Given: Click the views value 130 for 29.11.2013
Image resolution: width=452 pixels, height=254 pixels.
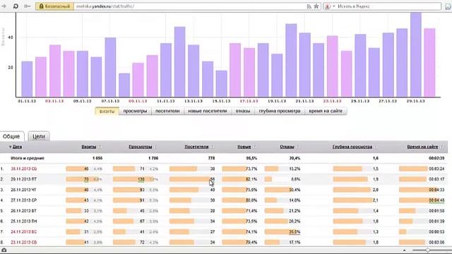Looking at the screenshot, I should coord(141,179).
